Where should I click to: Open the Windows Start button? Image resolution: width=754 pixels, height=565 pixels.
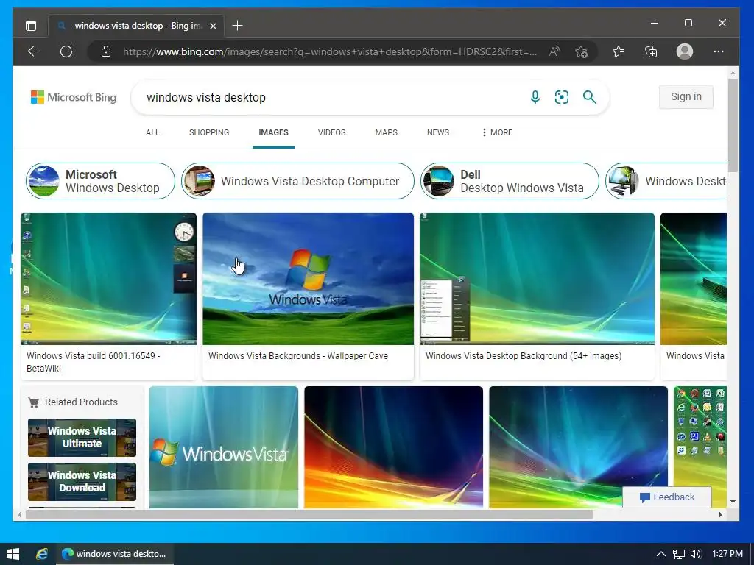13,554
